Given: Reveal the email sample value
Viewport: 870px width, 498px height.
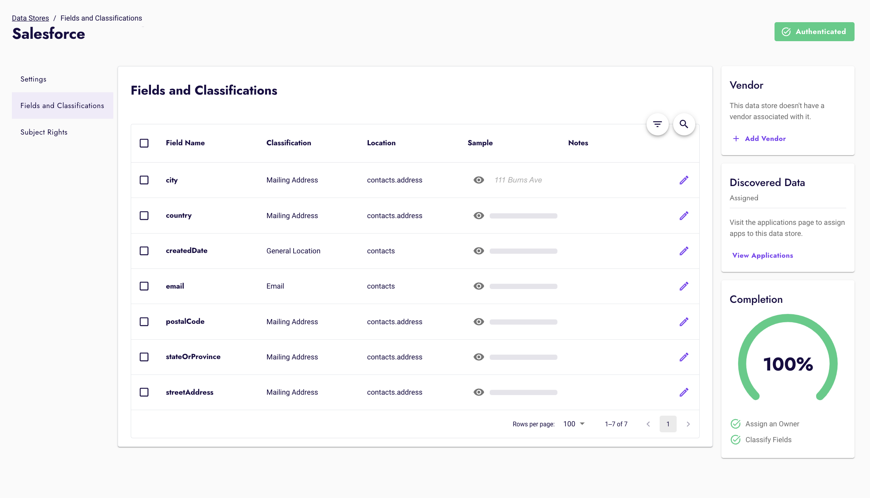Looking at the screenshot, I should pyautogui.click(x=479, y=286).
